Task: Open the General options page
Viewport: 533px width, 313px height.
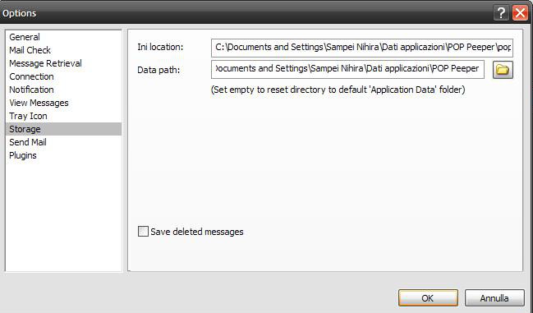Action: point(63,37)
